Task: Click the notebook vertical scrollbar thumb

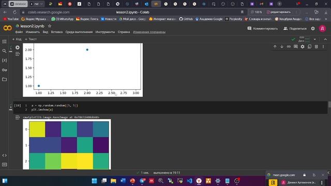Action: (329, 104)
